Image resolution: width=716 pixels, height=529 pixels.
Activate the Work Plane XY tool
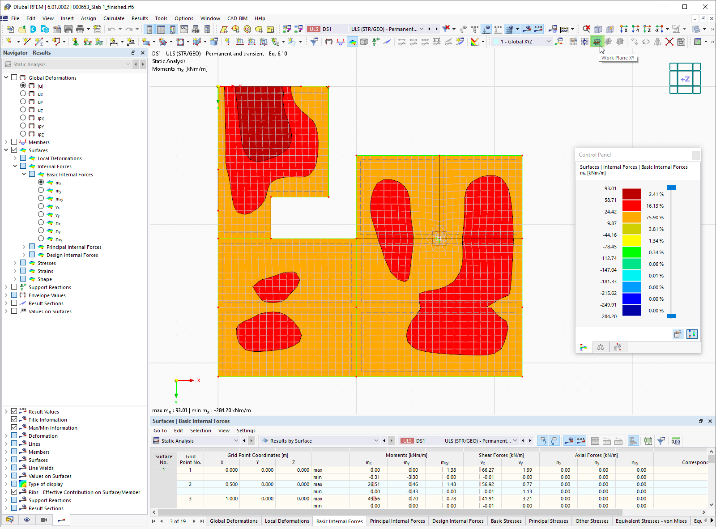[597, 41]
